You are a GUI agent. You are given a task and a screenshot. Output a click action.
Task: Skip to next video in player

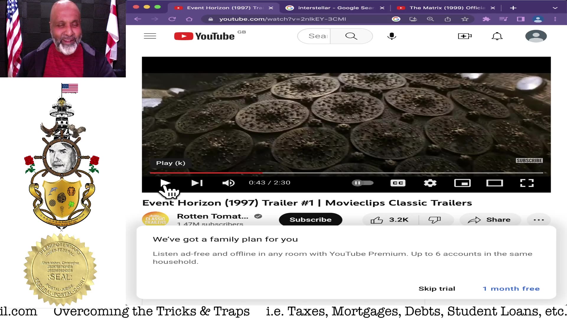click(197, 183)
